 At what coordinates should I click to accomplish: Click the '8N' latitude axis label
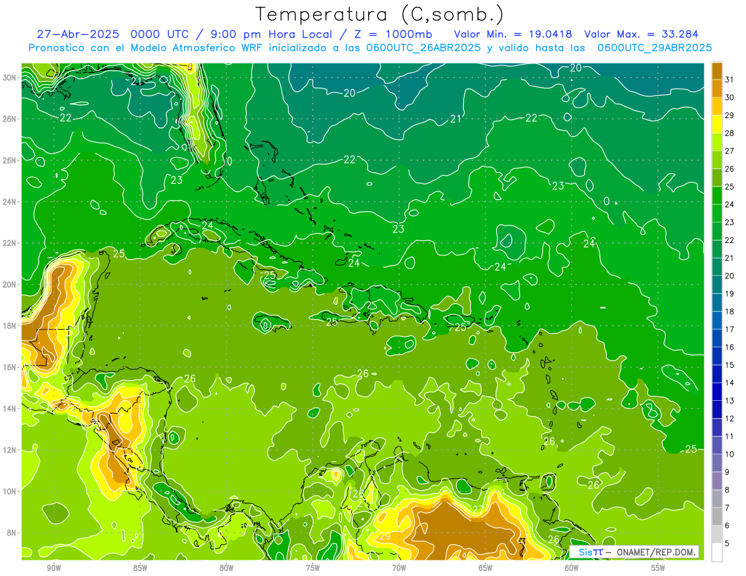click(12, 533)
